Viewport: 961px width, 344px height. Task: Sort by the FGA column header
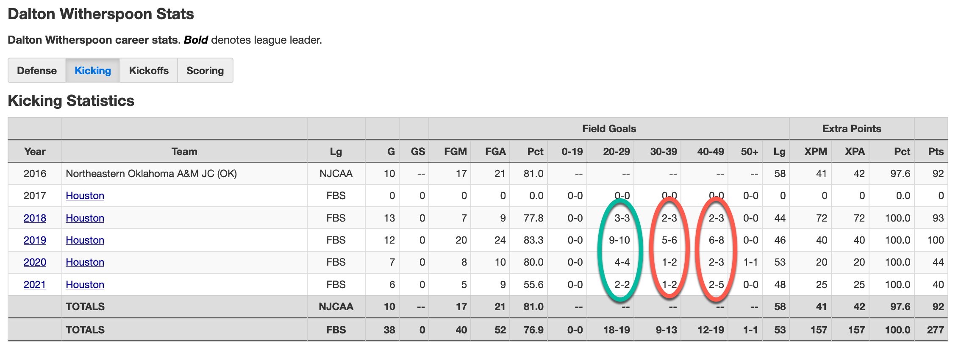pos(495,151)
